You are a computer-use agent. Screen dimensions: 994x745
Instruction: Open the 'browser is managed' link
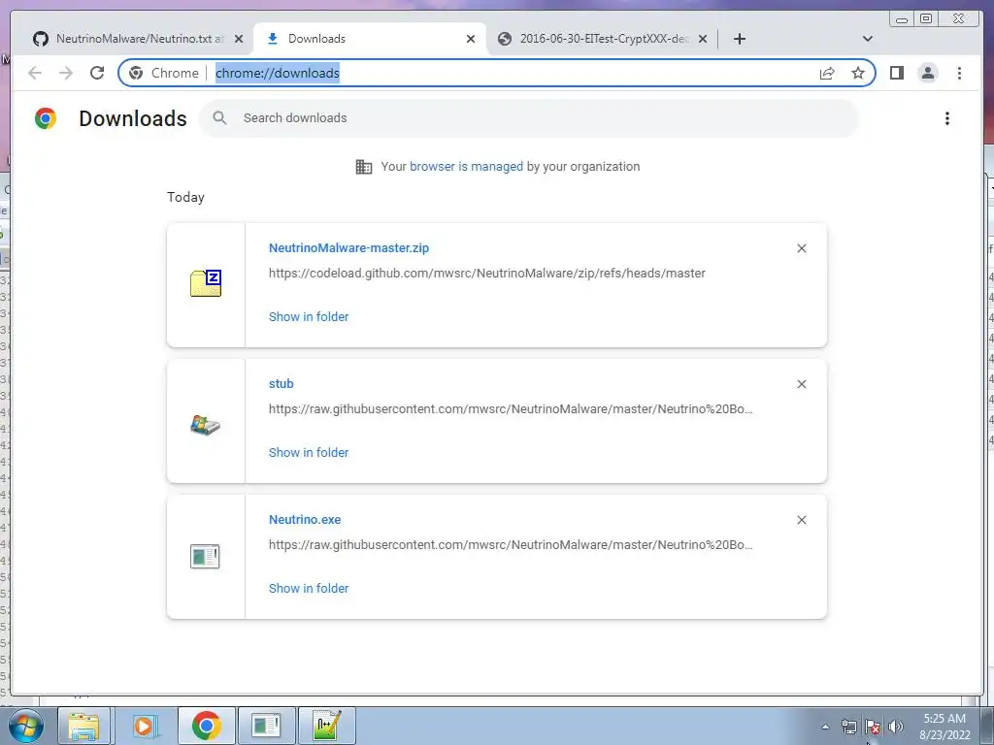pos(466,166)
